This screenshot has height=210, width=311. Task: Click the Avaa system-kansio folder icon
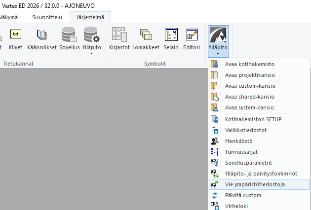point(214,107)
